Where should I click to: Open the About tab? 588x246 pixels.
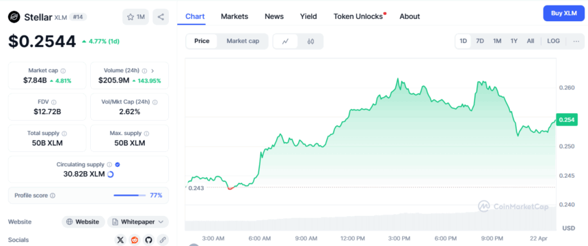pos(410,16)
